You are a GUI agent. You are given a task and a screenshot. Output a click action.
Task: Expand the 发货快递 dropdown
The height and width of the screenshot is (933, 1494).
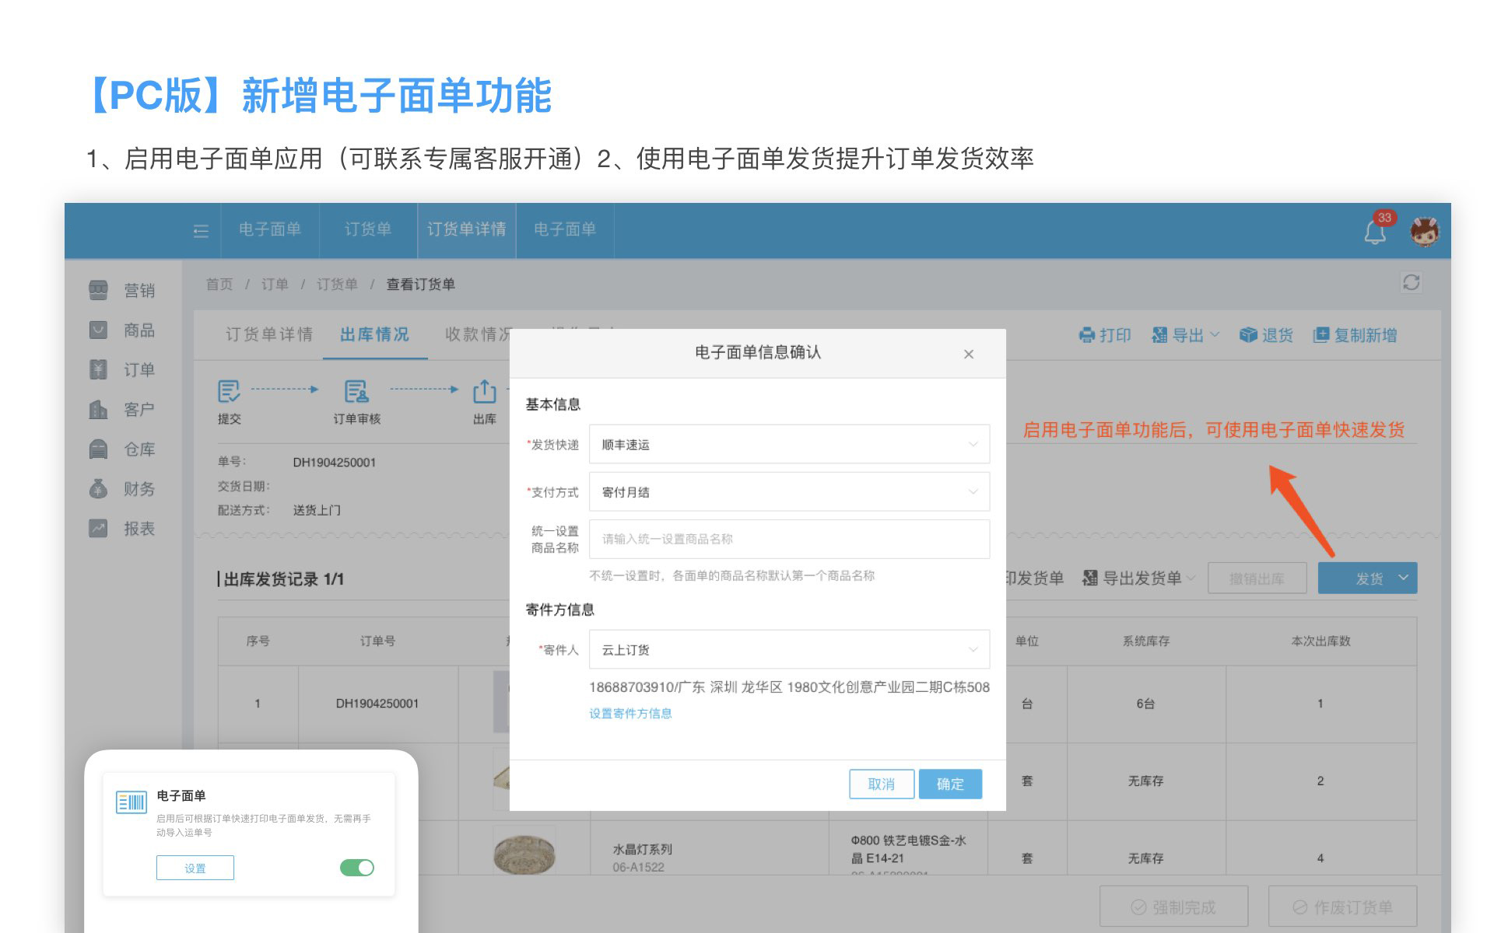(x=789, y=445)
